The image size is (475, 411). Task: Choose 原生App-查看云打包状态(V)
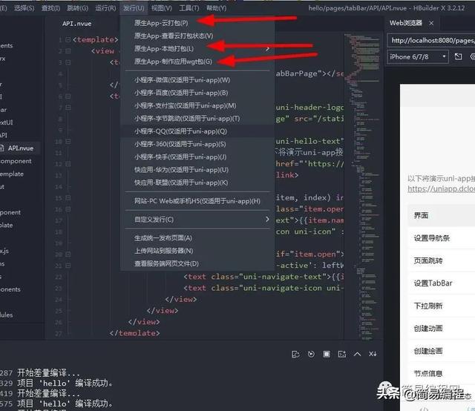click(197, 36)
